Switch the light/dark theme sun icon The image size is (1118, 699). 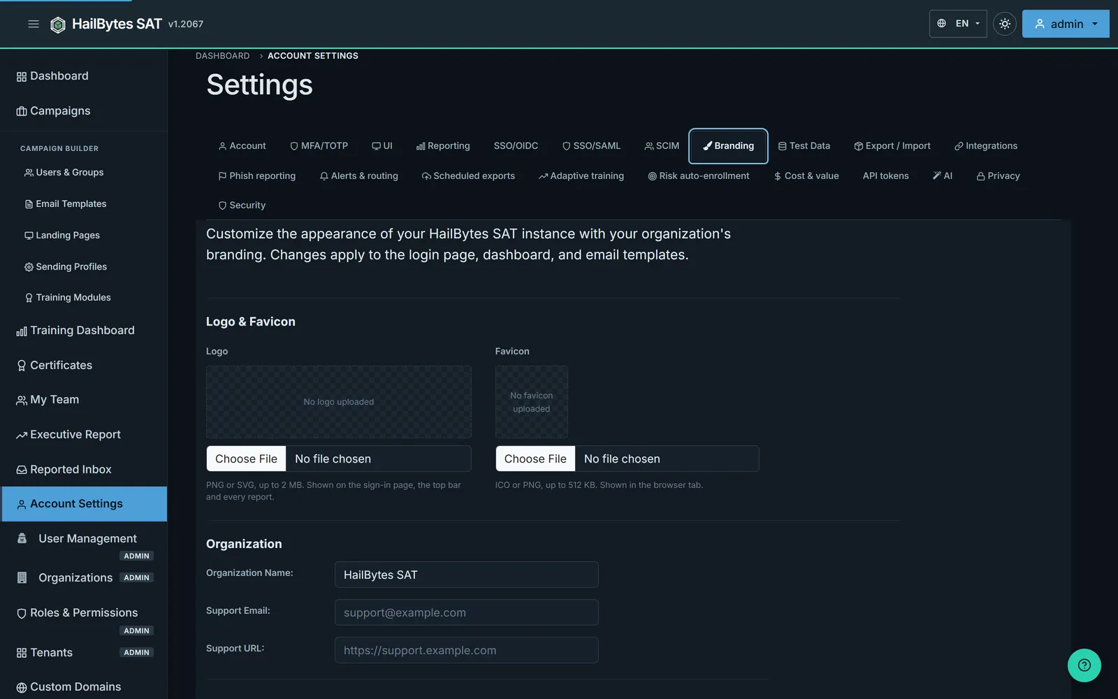(x=1005, y=24)
